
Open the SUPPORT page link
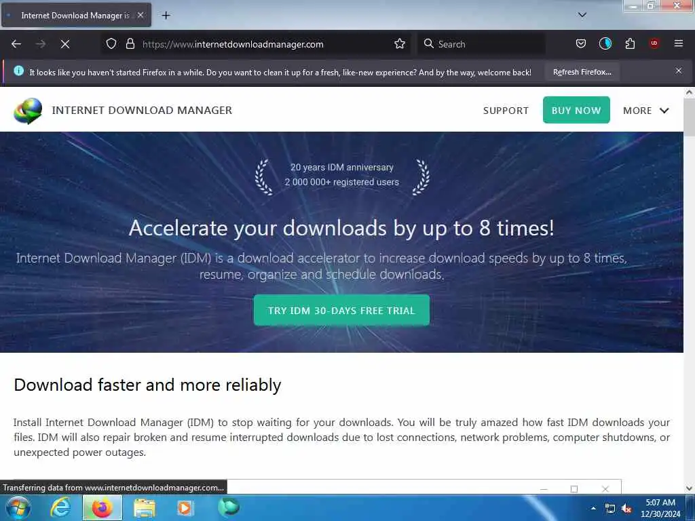coord(506,111)
